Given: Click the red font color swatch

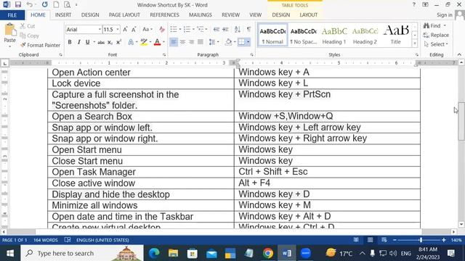Looking at the screenshot, I should tap(157, 42).
